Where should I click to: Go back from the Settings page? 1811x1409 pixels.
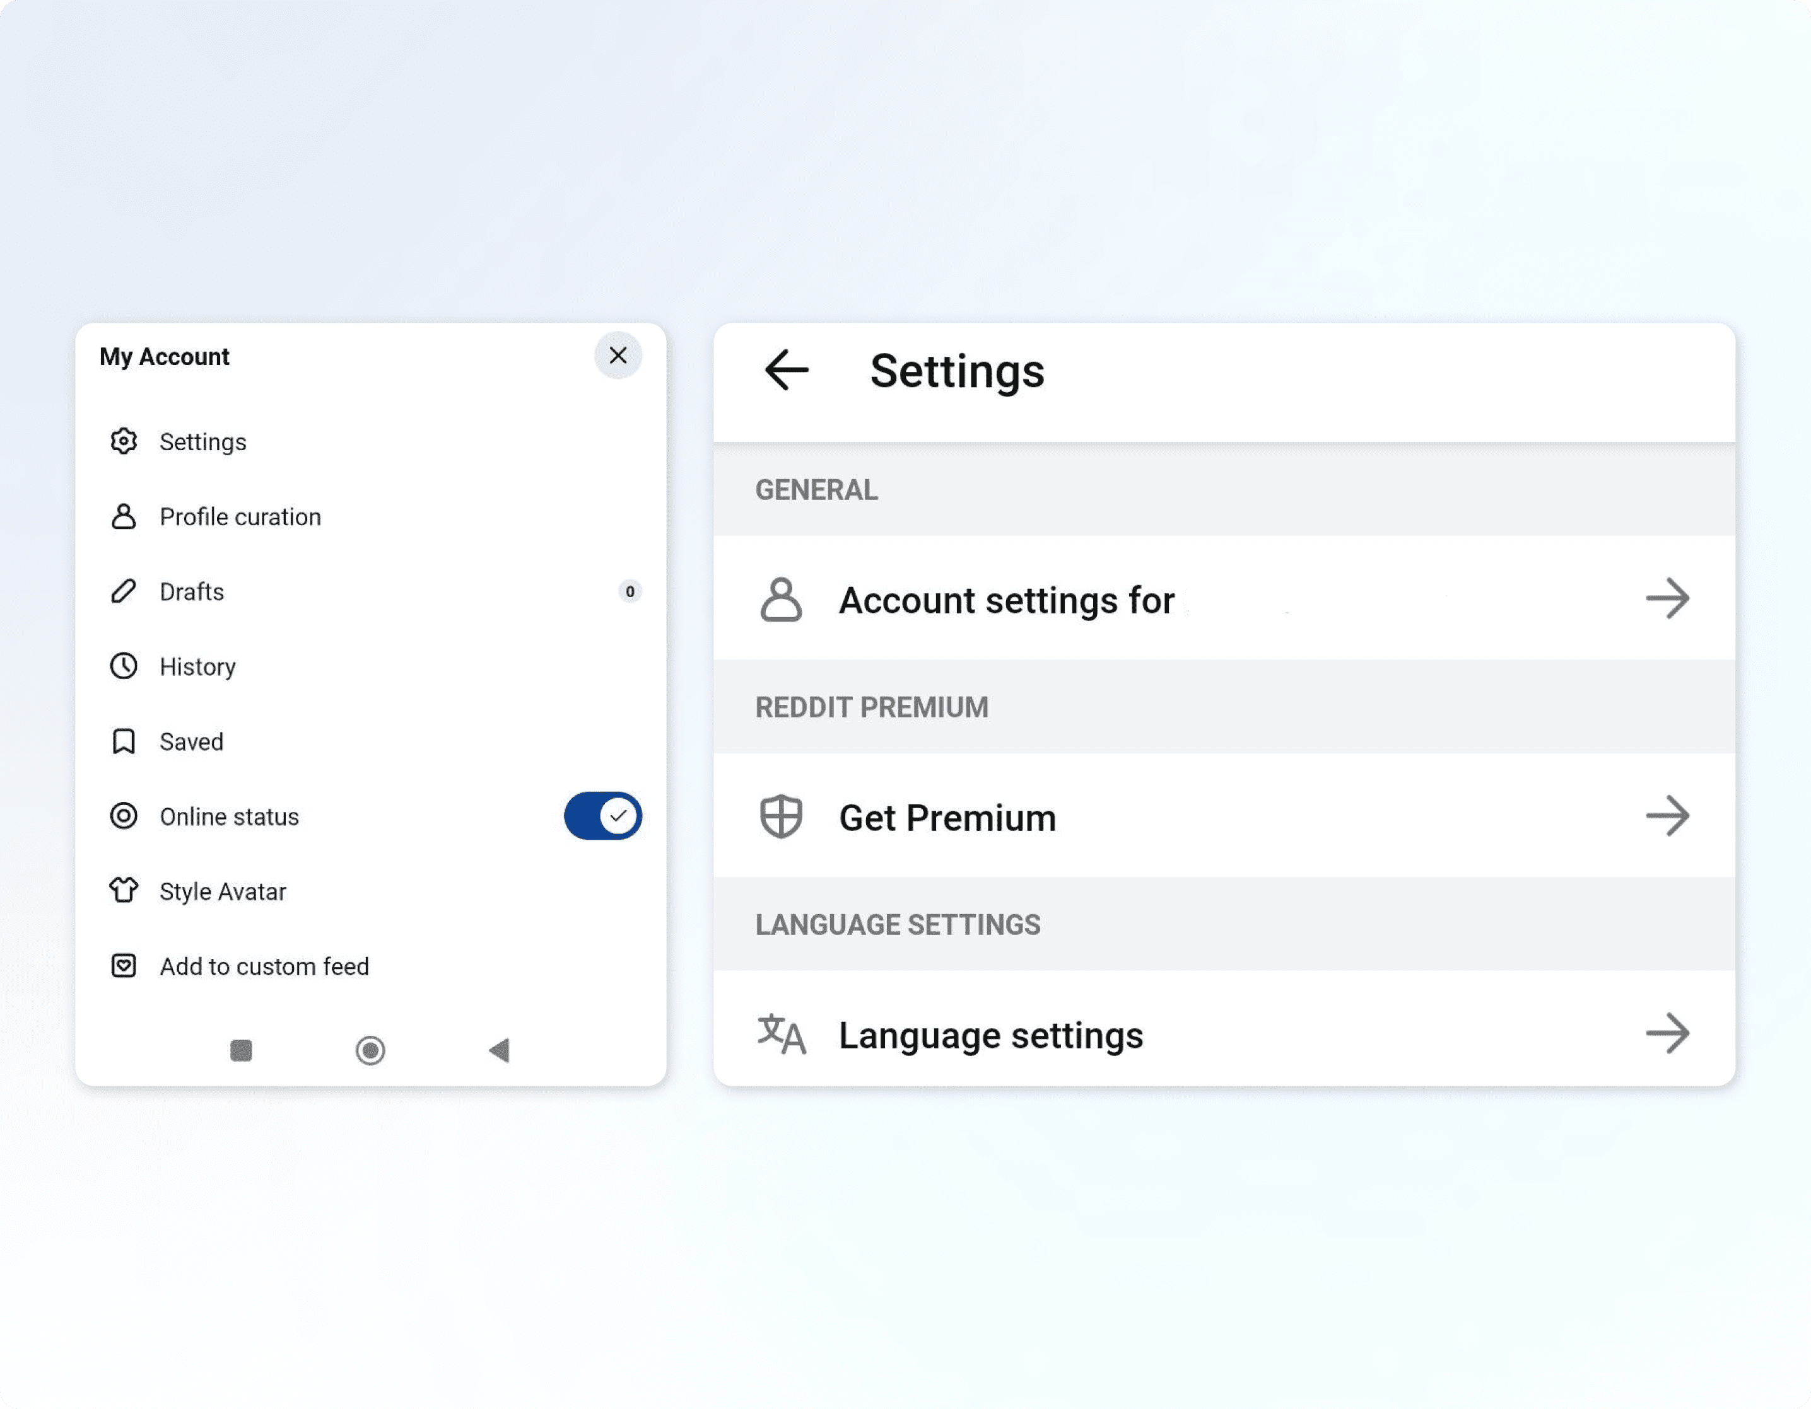click(786, 369)
